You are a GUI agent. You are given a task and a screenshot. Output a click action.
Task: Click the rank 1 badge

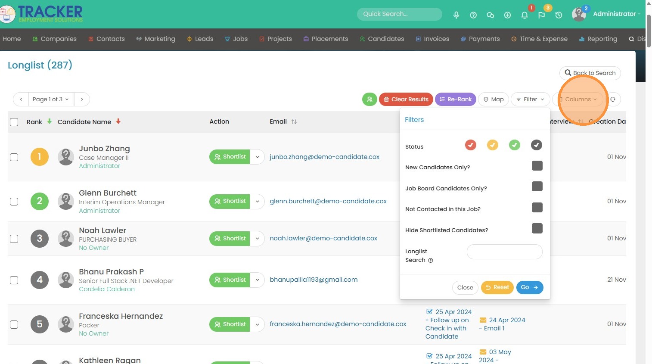click(x=40, y=157)
